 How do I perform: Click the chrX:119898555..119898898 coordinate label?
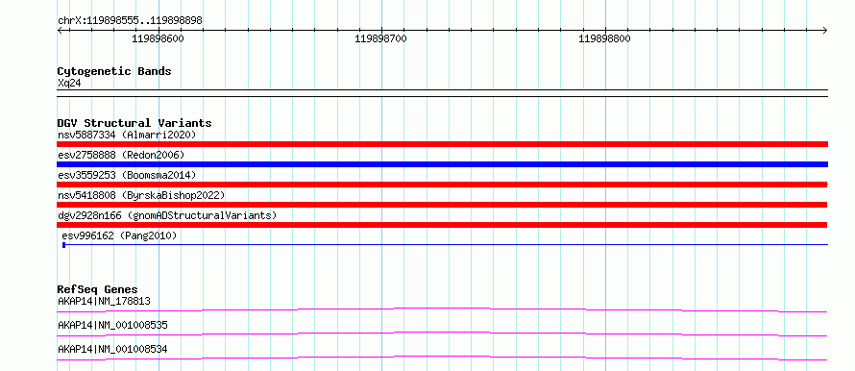(x=130, y=20)
